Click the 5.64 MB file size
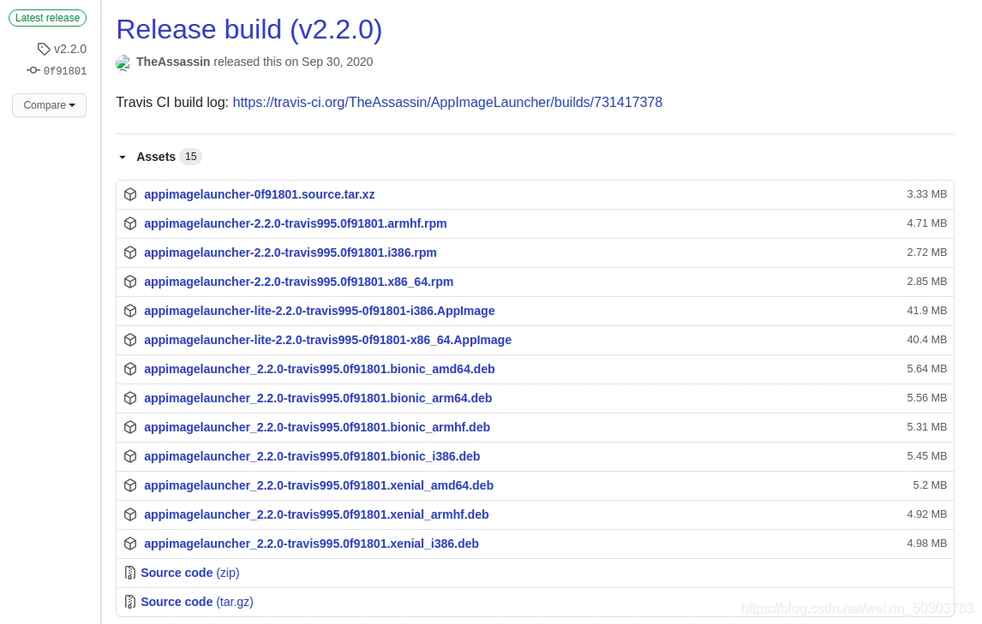The width and height of the screenshot is (982, 624). (927, 369)
